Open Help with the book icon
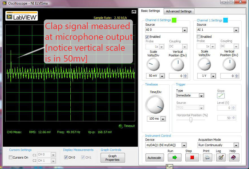 [234, 157]
